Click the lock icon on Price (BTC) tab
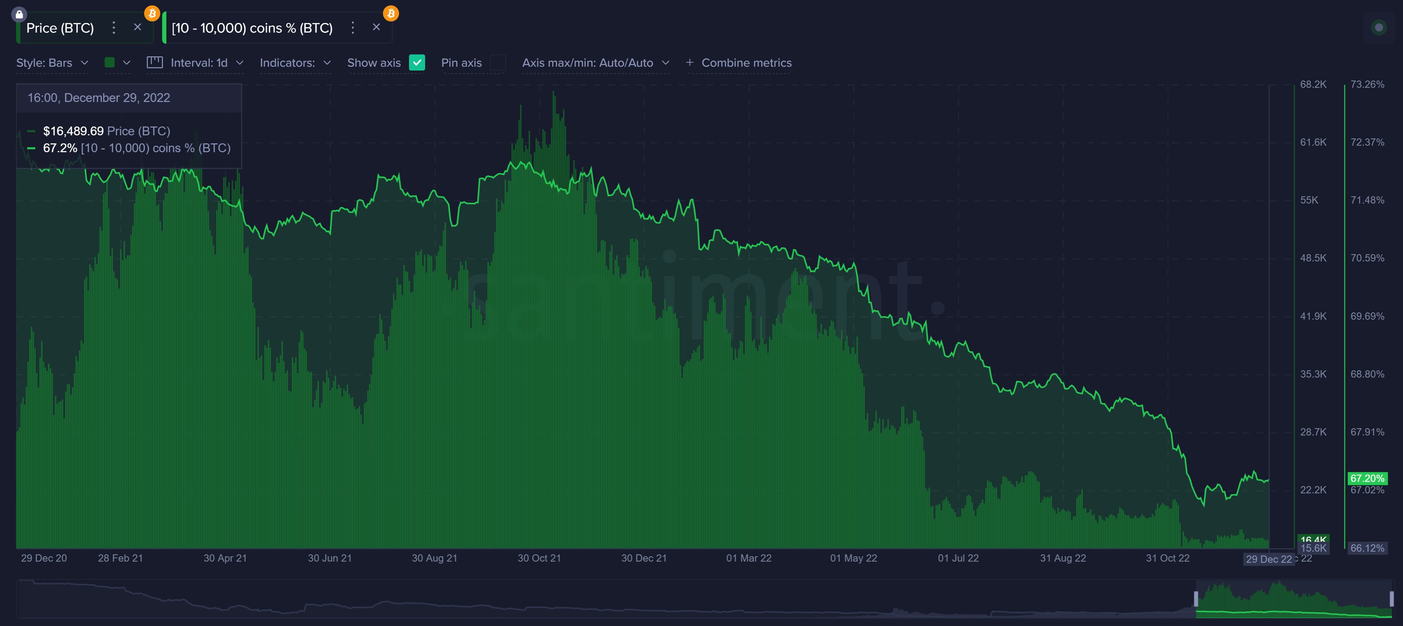This screenshot has width=1403, height=626. coord(18,14)
